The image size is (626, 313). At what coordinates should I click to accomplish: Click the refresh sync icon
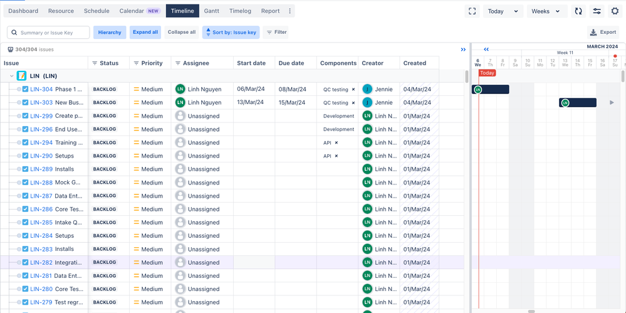(x=578, y=11)
